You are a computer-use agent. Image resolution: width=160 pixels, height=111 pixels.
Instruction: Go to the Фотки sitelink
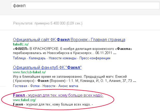pos(35,86)
